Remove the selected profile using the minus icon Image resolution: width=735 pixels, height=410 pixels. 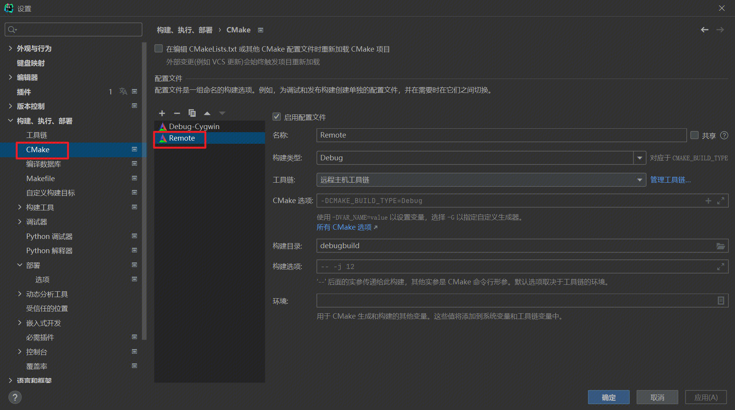pyautogui.click(x=177, y=113)
